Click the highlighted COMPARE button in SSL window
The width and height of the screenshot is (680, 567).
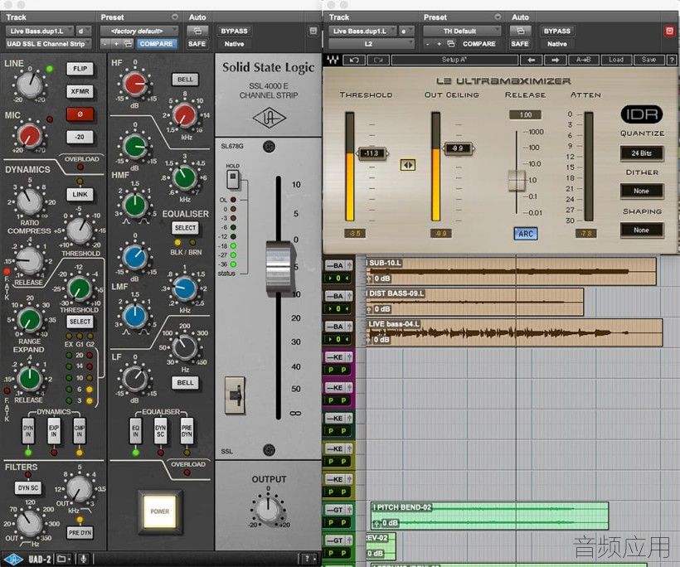click(156, 44)
